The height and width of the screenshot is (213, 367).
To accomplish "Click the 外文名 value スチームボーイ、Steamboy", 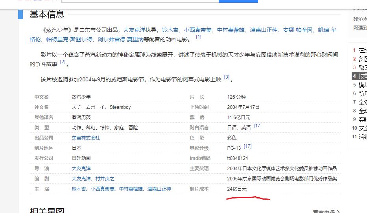I will click(x=101, y=107).
